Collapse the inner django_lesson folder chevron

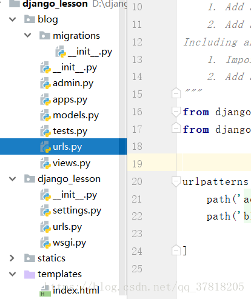tap(13, 179)
